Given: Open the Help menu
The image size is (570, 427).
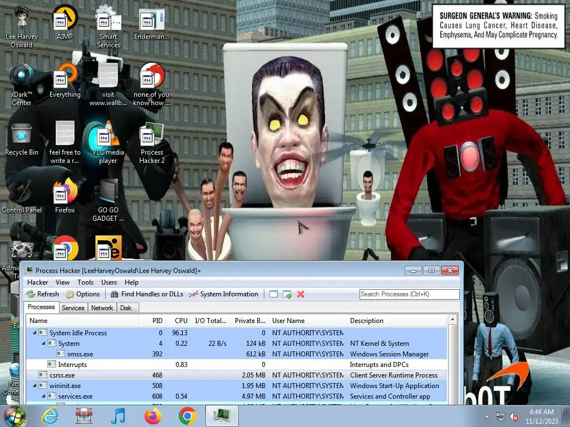Looking at the screenshot, I should 131,282.
